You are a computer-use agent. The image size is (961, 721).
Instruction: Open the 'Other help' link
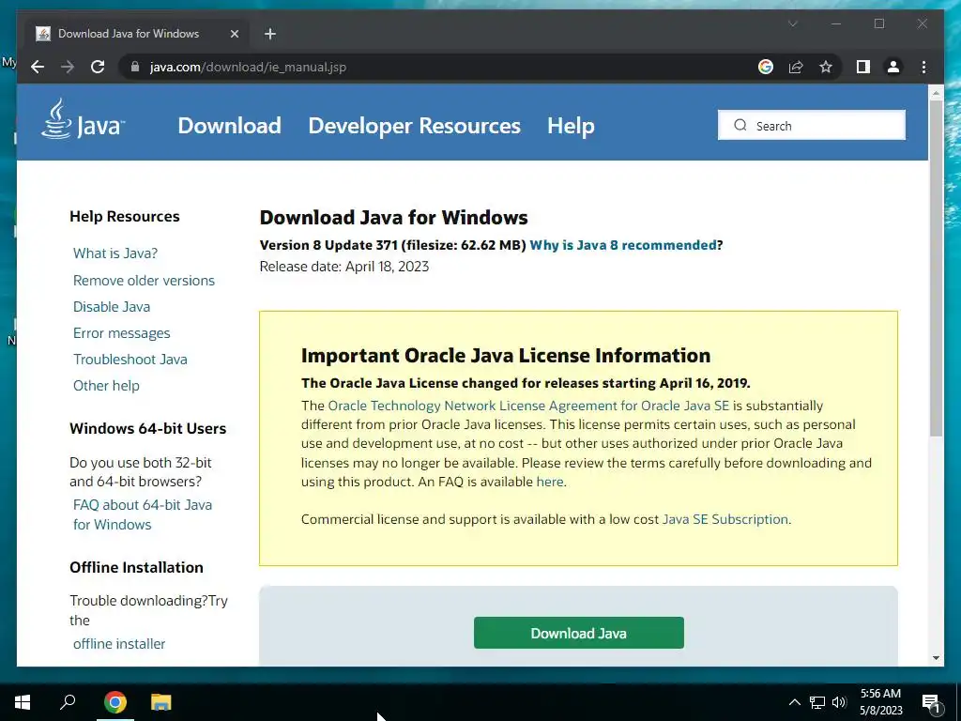pos(106,386)
